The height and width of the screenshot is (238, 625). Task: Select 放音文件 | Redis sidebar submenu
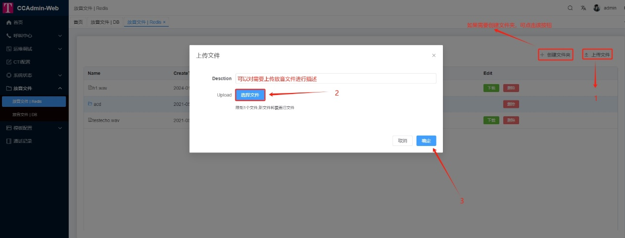pos(34,101)
